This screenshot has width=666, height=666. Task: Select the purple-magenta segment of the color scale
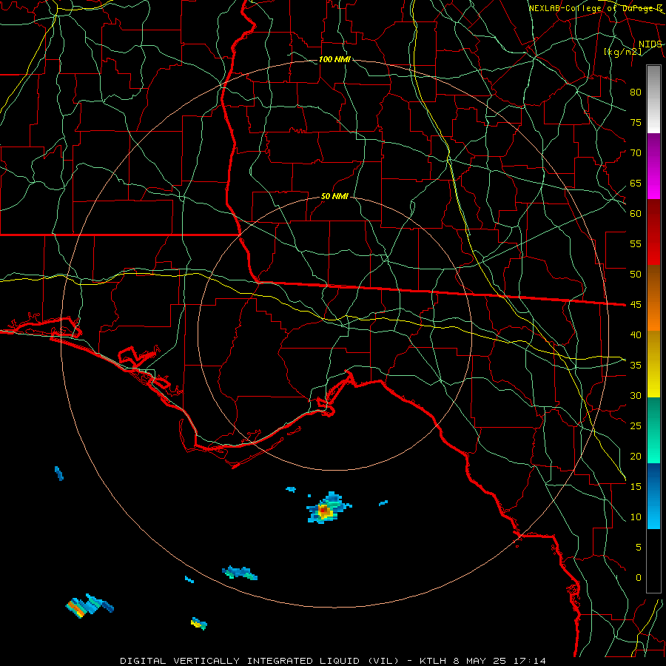tap(653, 166)
